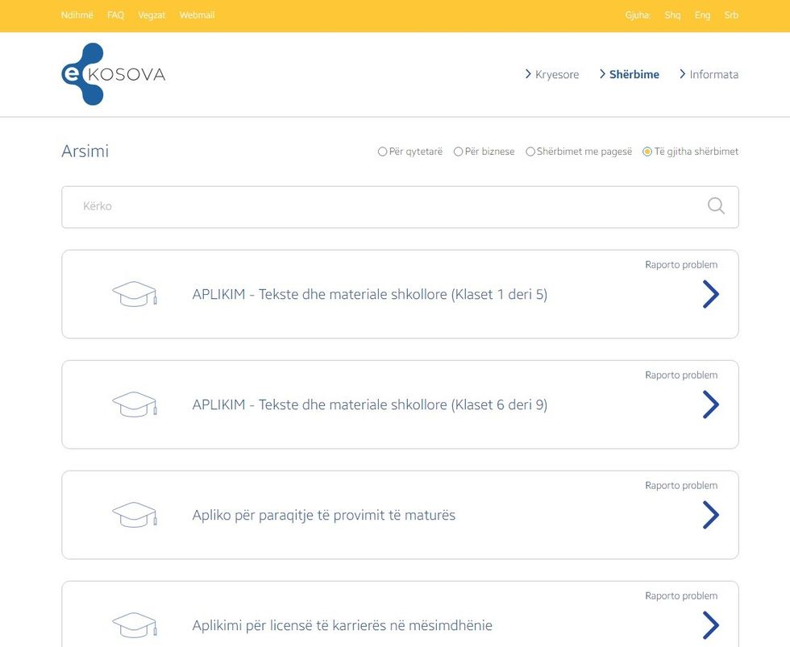Report problem for Klaset 1 deri 5 service
The height and width of the screenshot is (647, 790).
pos(680,264)
